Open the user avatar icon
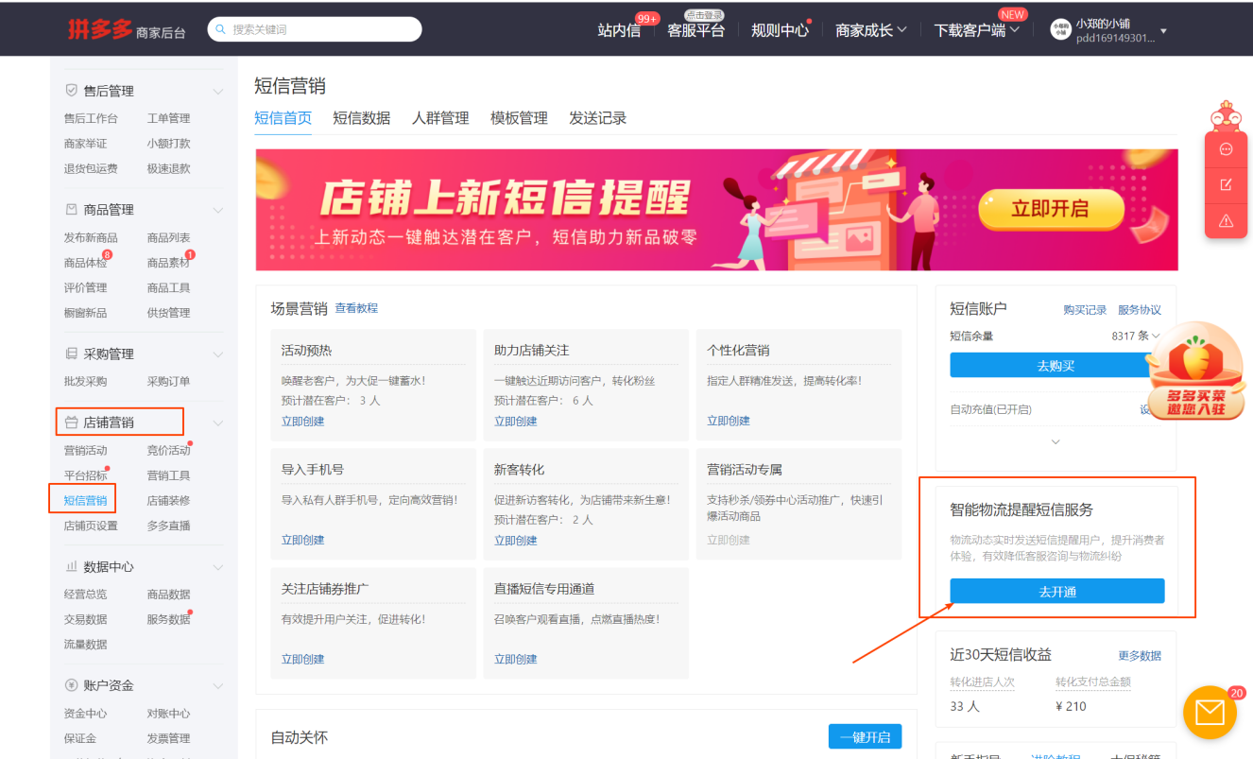The image size is (1253, 759). click(x=1060, y=30)
